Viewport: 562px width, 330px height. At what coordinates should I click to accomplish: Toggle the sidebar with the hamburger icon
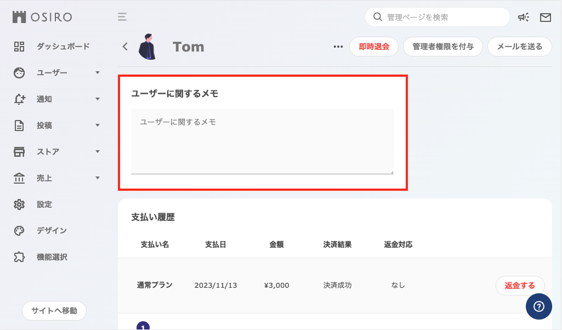click(122, 17)
